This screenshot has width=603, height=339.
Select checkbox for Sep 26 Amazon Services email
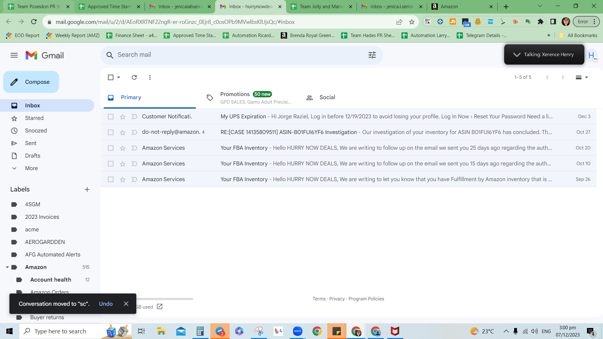pyautogui.click(x=111, y=179)
